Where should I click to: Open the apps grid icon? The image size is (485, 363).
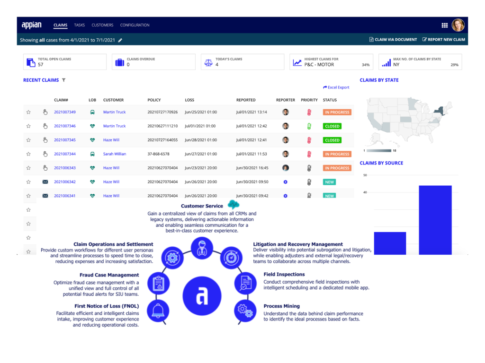pos(444,26)
